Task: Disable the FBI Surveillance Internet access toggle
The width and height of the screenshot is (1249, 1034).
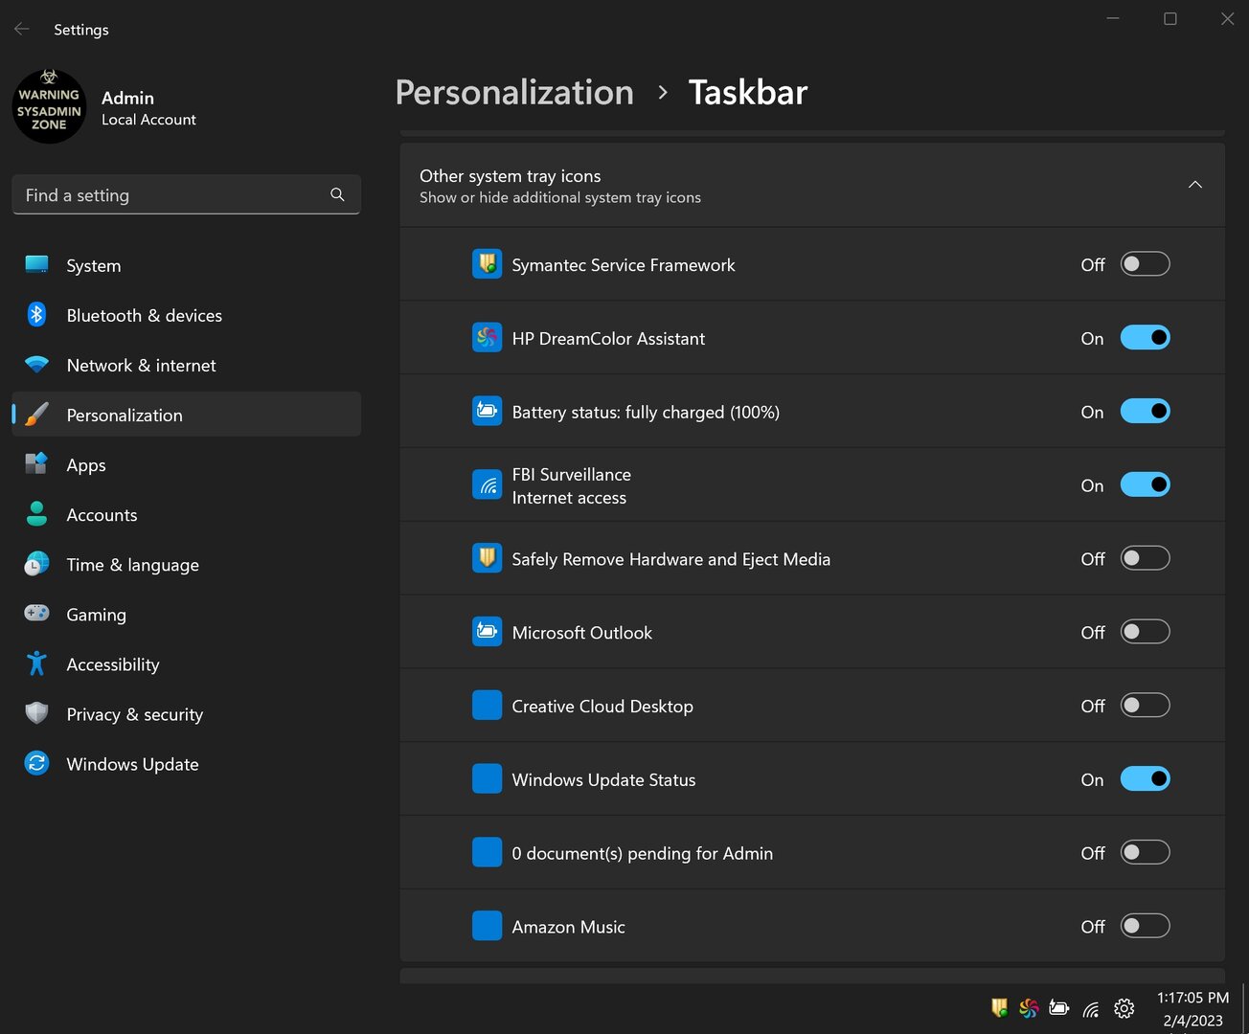Action: (1146, 485)
